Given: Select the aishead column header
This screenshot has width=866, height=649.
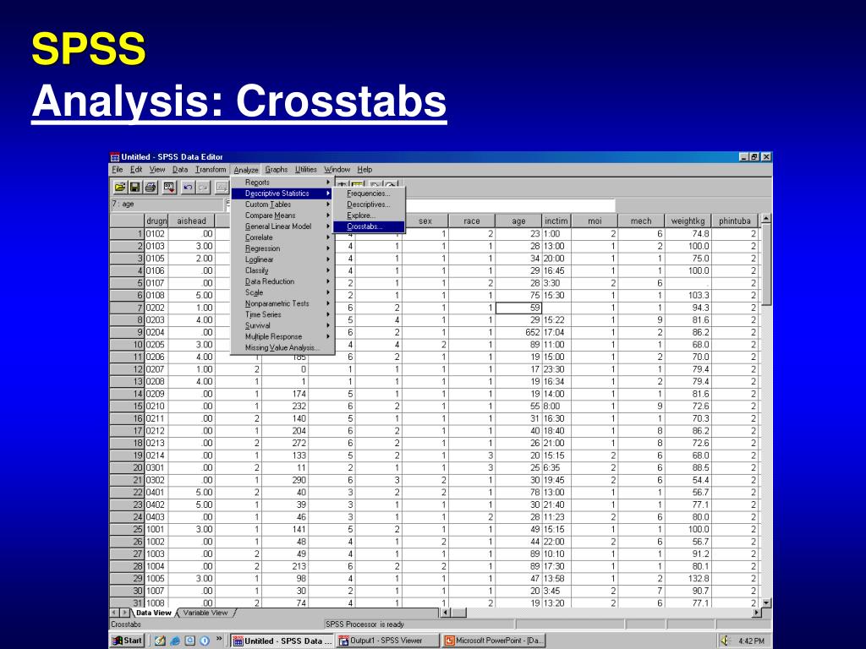Looking at the screenshot, I should click(x=191, y=221).
